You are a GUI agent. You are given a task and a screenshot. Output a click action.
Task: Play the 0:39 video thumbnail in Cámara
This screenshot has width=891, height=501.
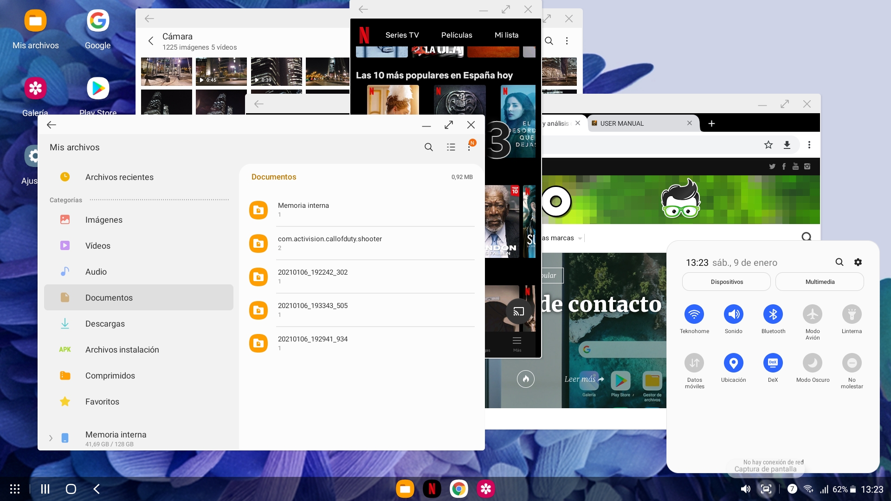(277, 71)
